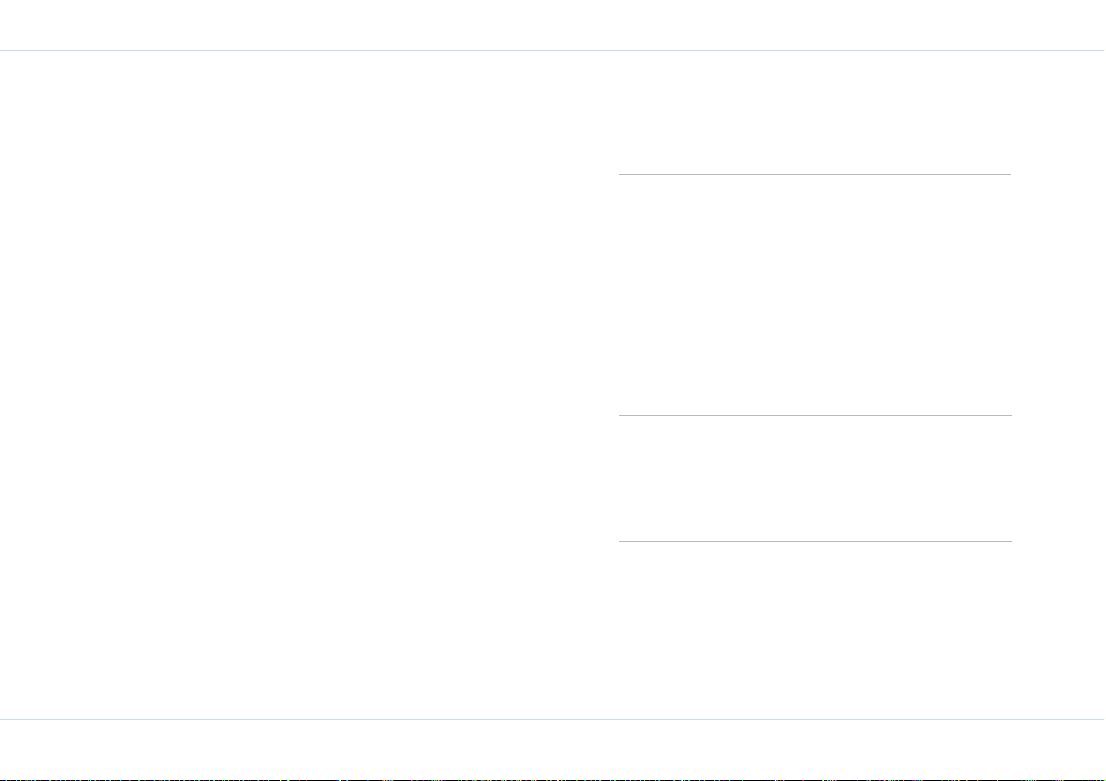Click blank area below the last divider
The image size is (1106, 781).
[815, 630]
